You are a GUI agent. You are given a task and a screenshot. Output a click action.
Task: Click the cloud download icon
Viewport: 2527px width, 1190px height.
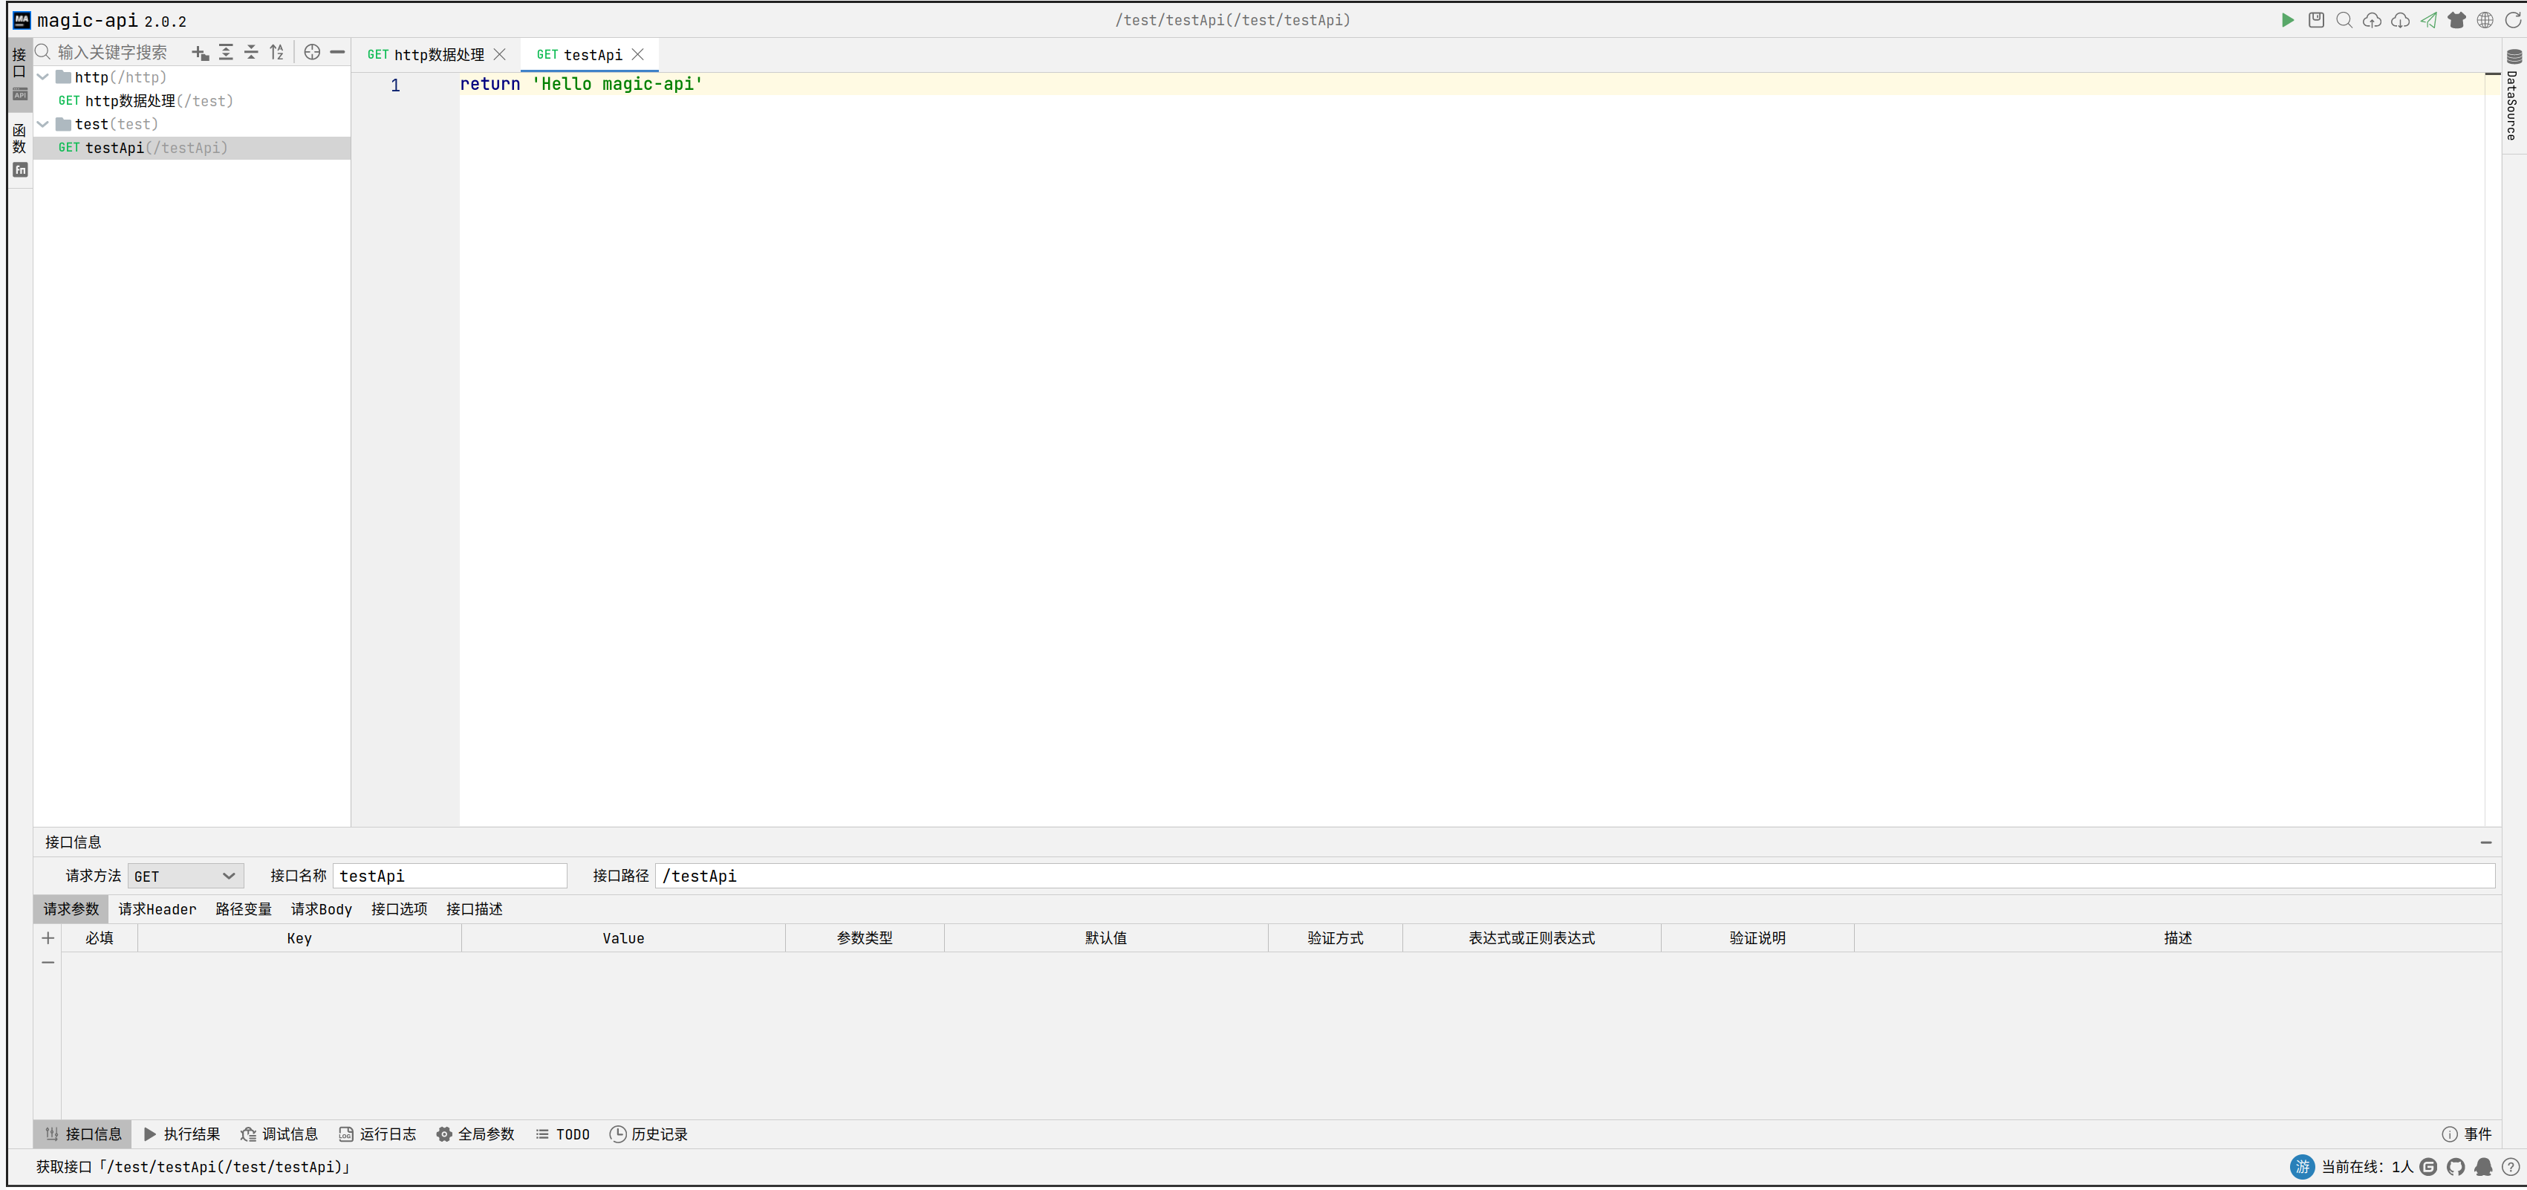coord(2401,19)
